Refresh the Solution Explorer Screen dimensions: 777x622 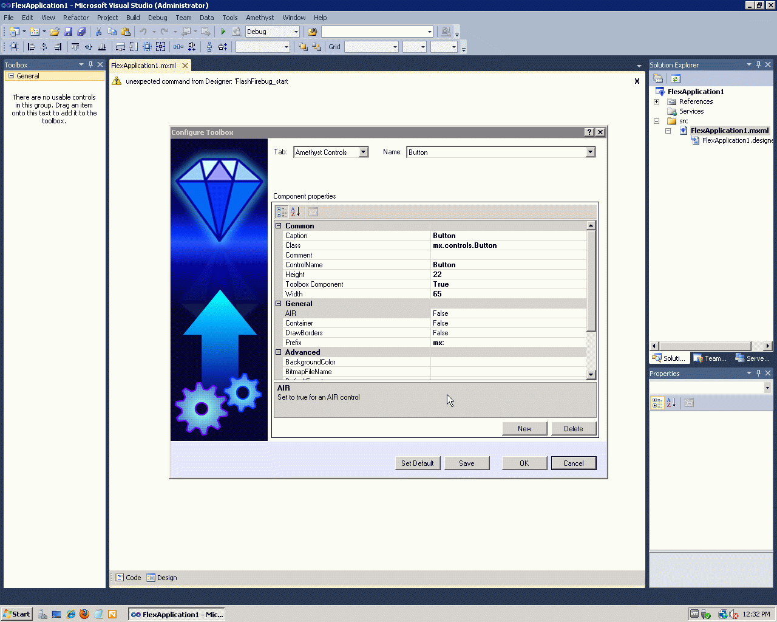click(x=676, y=78)
